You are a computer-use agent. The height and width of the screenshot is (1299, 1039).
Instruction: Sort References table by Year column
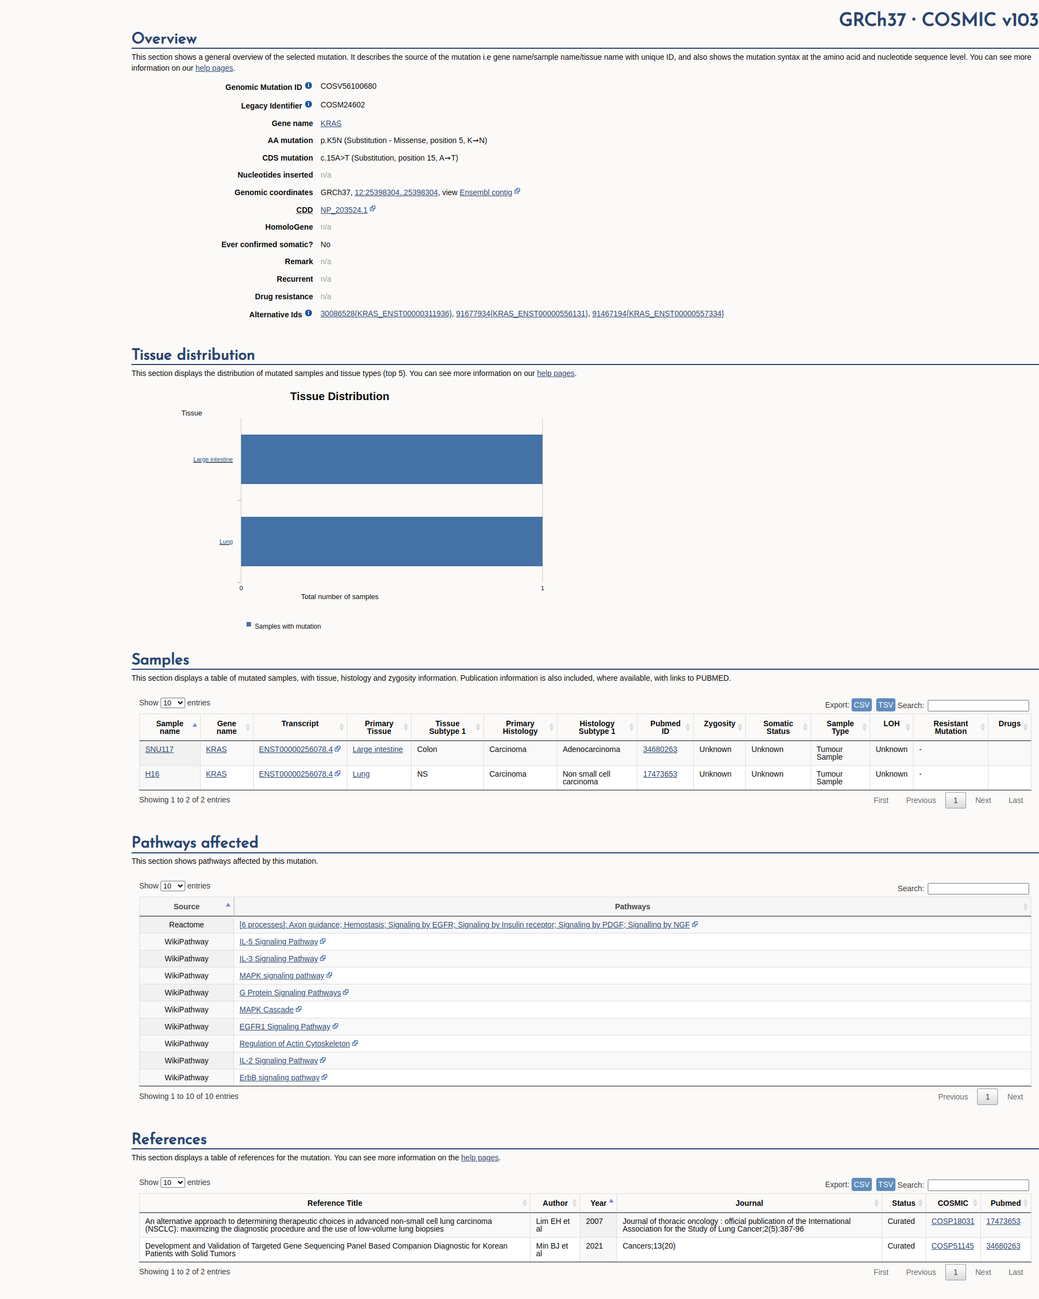(x=599, y=1203)
